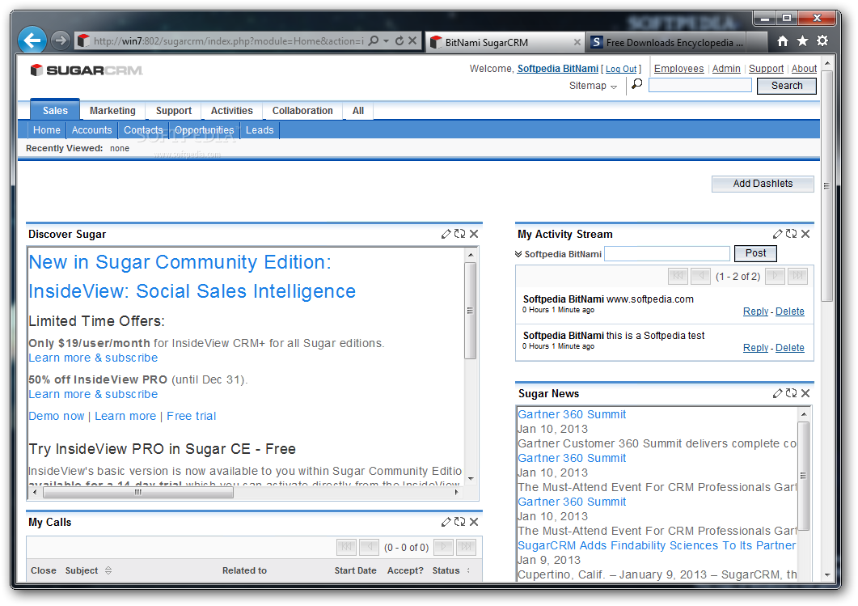
Task: Focus the activity stream post text field
Action: [x=667, y=253]
